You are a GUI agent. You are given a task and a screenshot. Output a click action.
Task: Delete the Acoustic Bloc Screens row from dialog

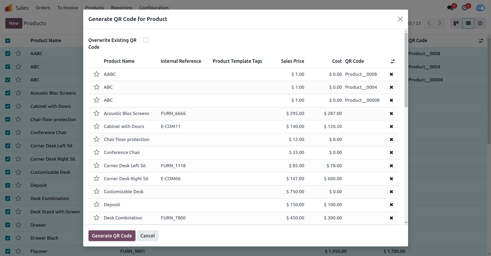click(391, 114)
